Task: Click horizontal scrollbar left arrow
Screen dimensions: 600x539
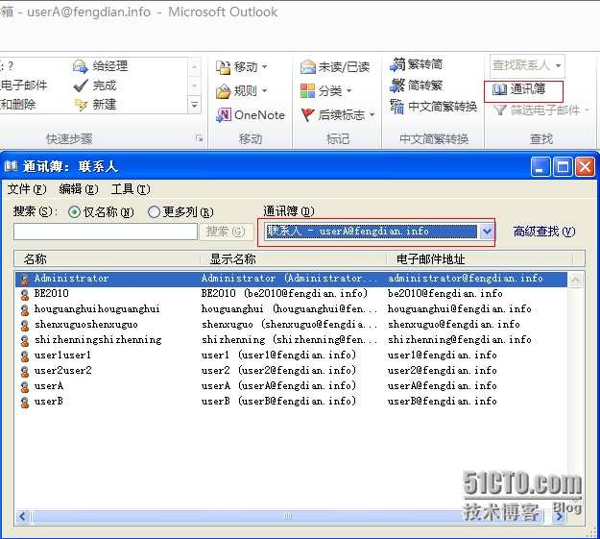Action: pos(23,516)
